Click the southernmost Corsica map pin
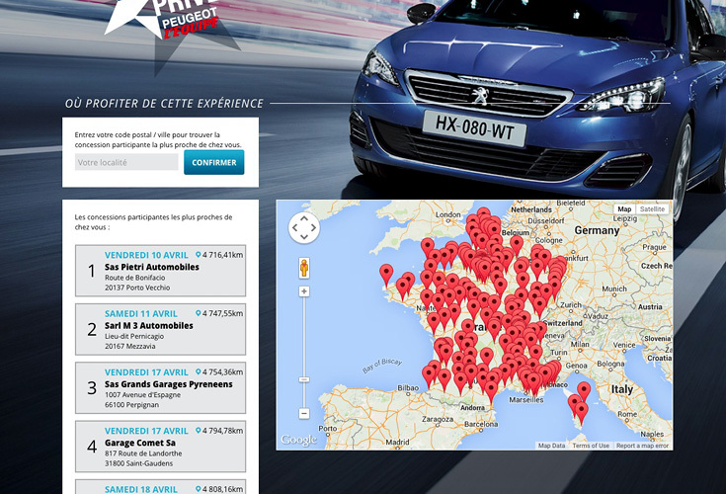 pos(582,413)
